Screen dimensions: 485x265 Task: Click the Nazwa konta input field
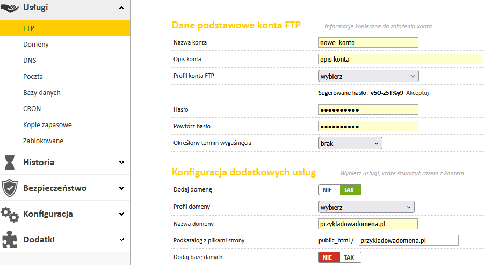pyautogui.click(x=368, y=42)
